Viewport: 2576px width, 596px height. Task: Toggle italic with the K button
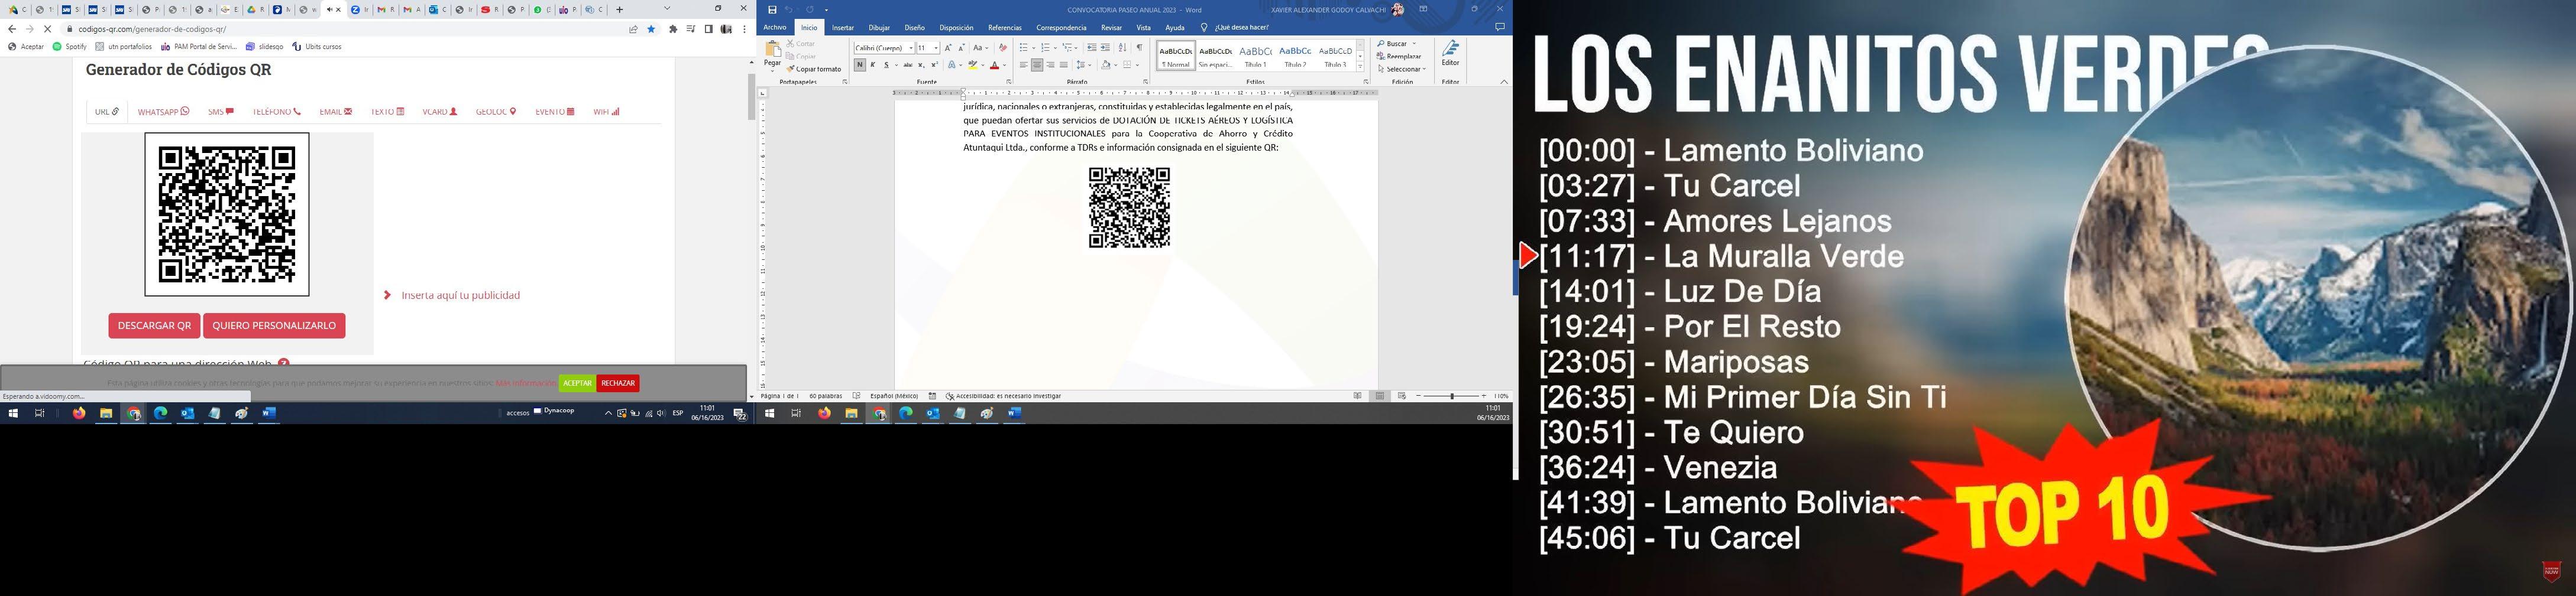(872, 65)
